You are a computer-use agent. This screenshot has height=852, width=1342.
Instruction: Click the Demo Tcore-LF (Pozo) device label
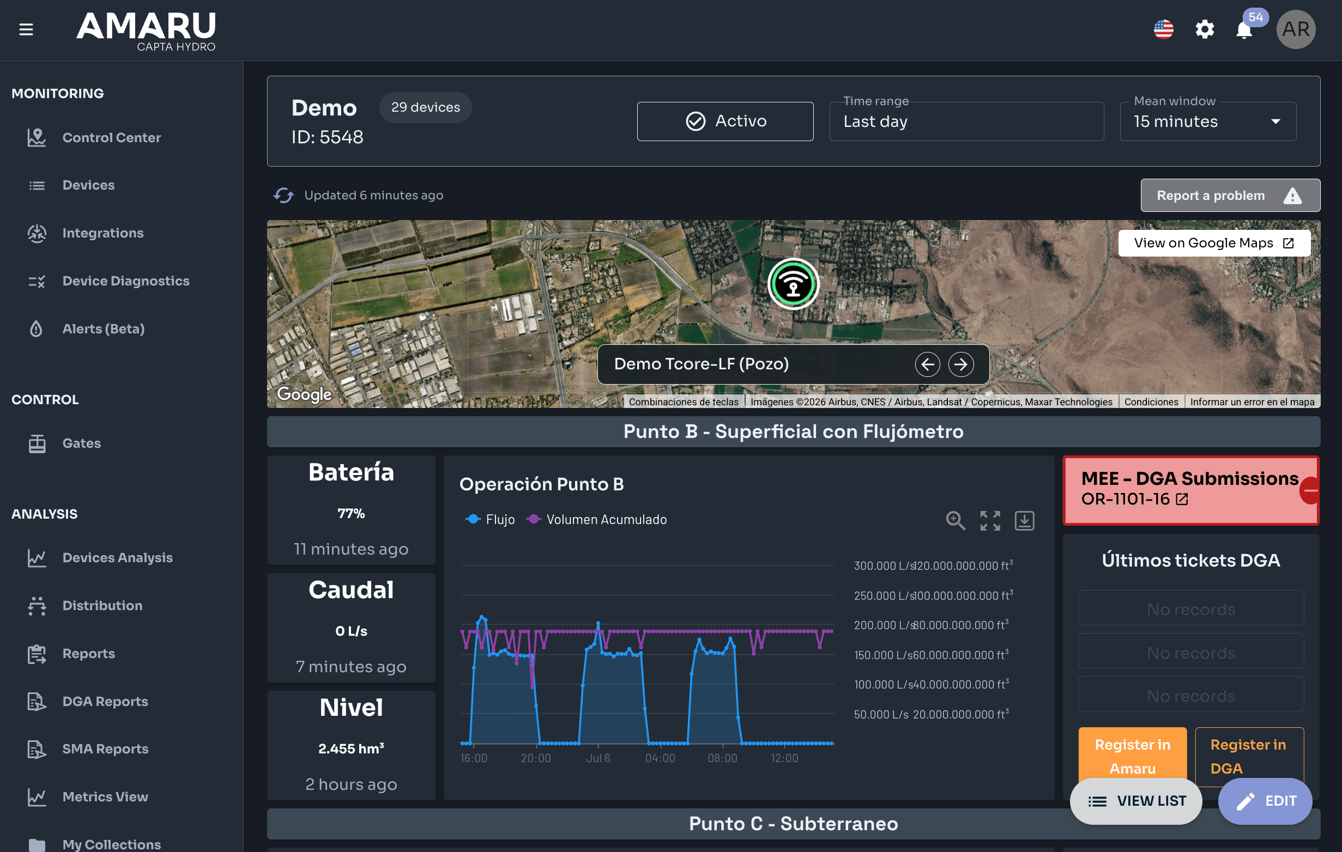(701, 364)
